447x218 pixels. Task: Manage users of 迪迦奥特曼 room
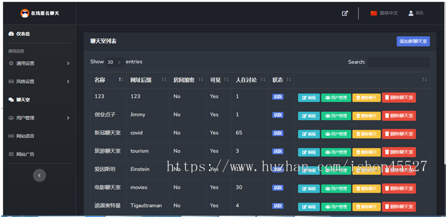[336, 207]
